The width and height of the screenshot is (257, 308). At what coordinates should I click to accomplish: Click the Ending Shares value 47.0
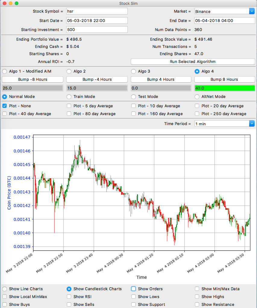(199, 54)
